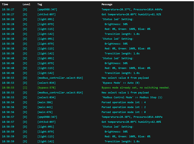
Task: Select the 'Bypass mode already set' message
Action: tap(135, 88)
